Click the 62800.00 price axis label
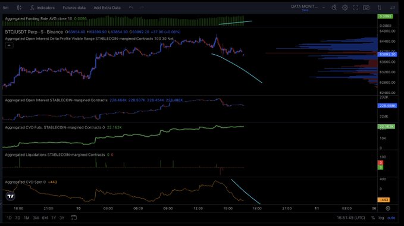This screenshot has width=404, height=226. click(x=387, y=82)
